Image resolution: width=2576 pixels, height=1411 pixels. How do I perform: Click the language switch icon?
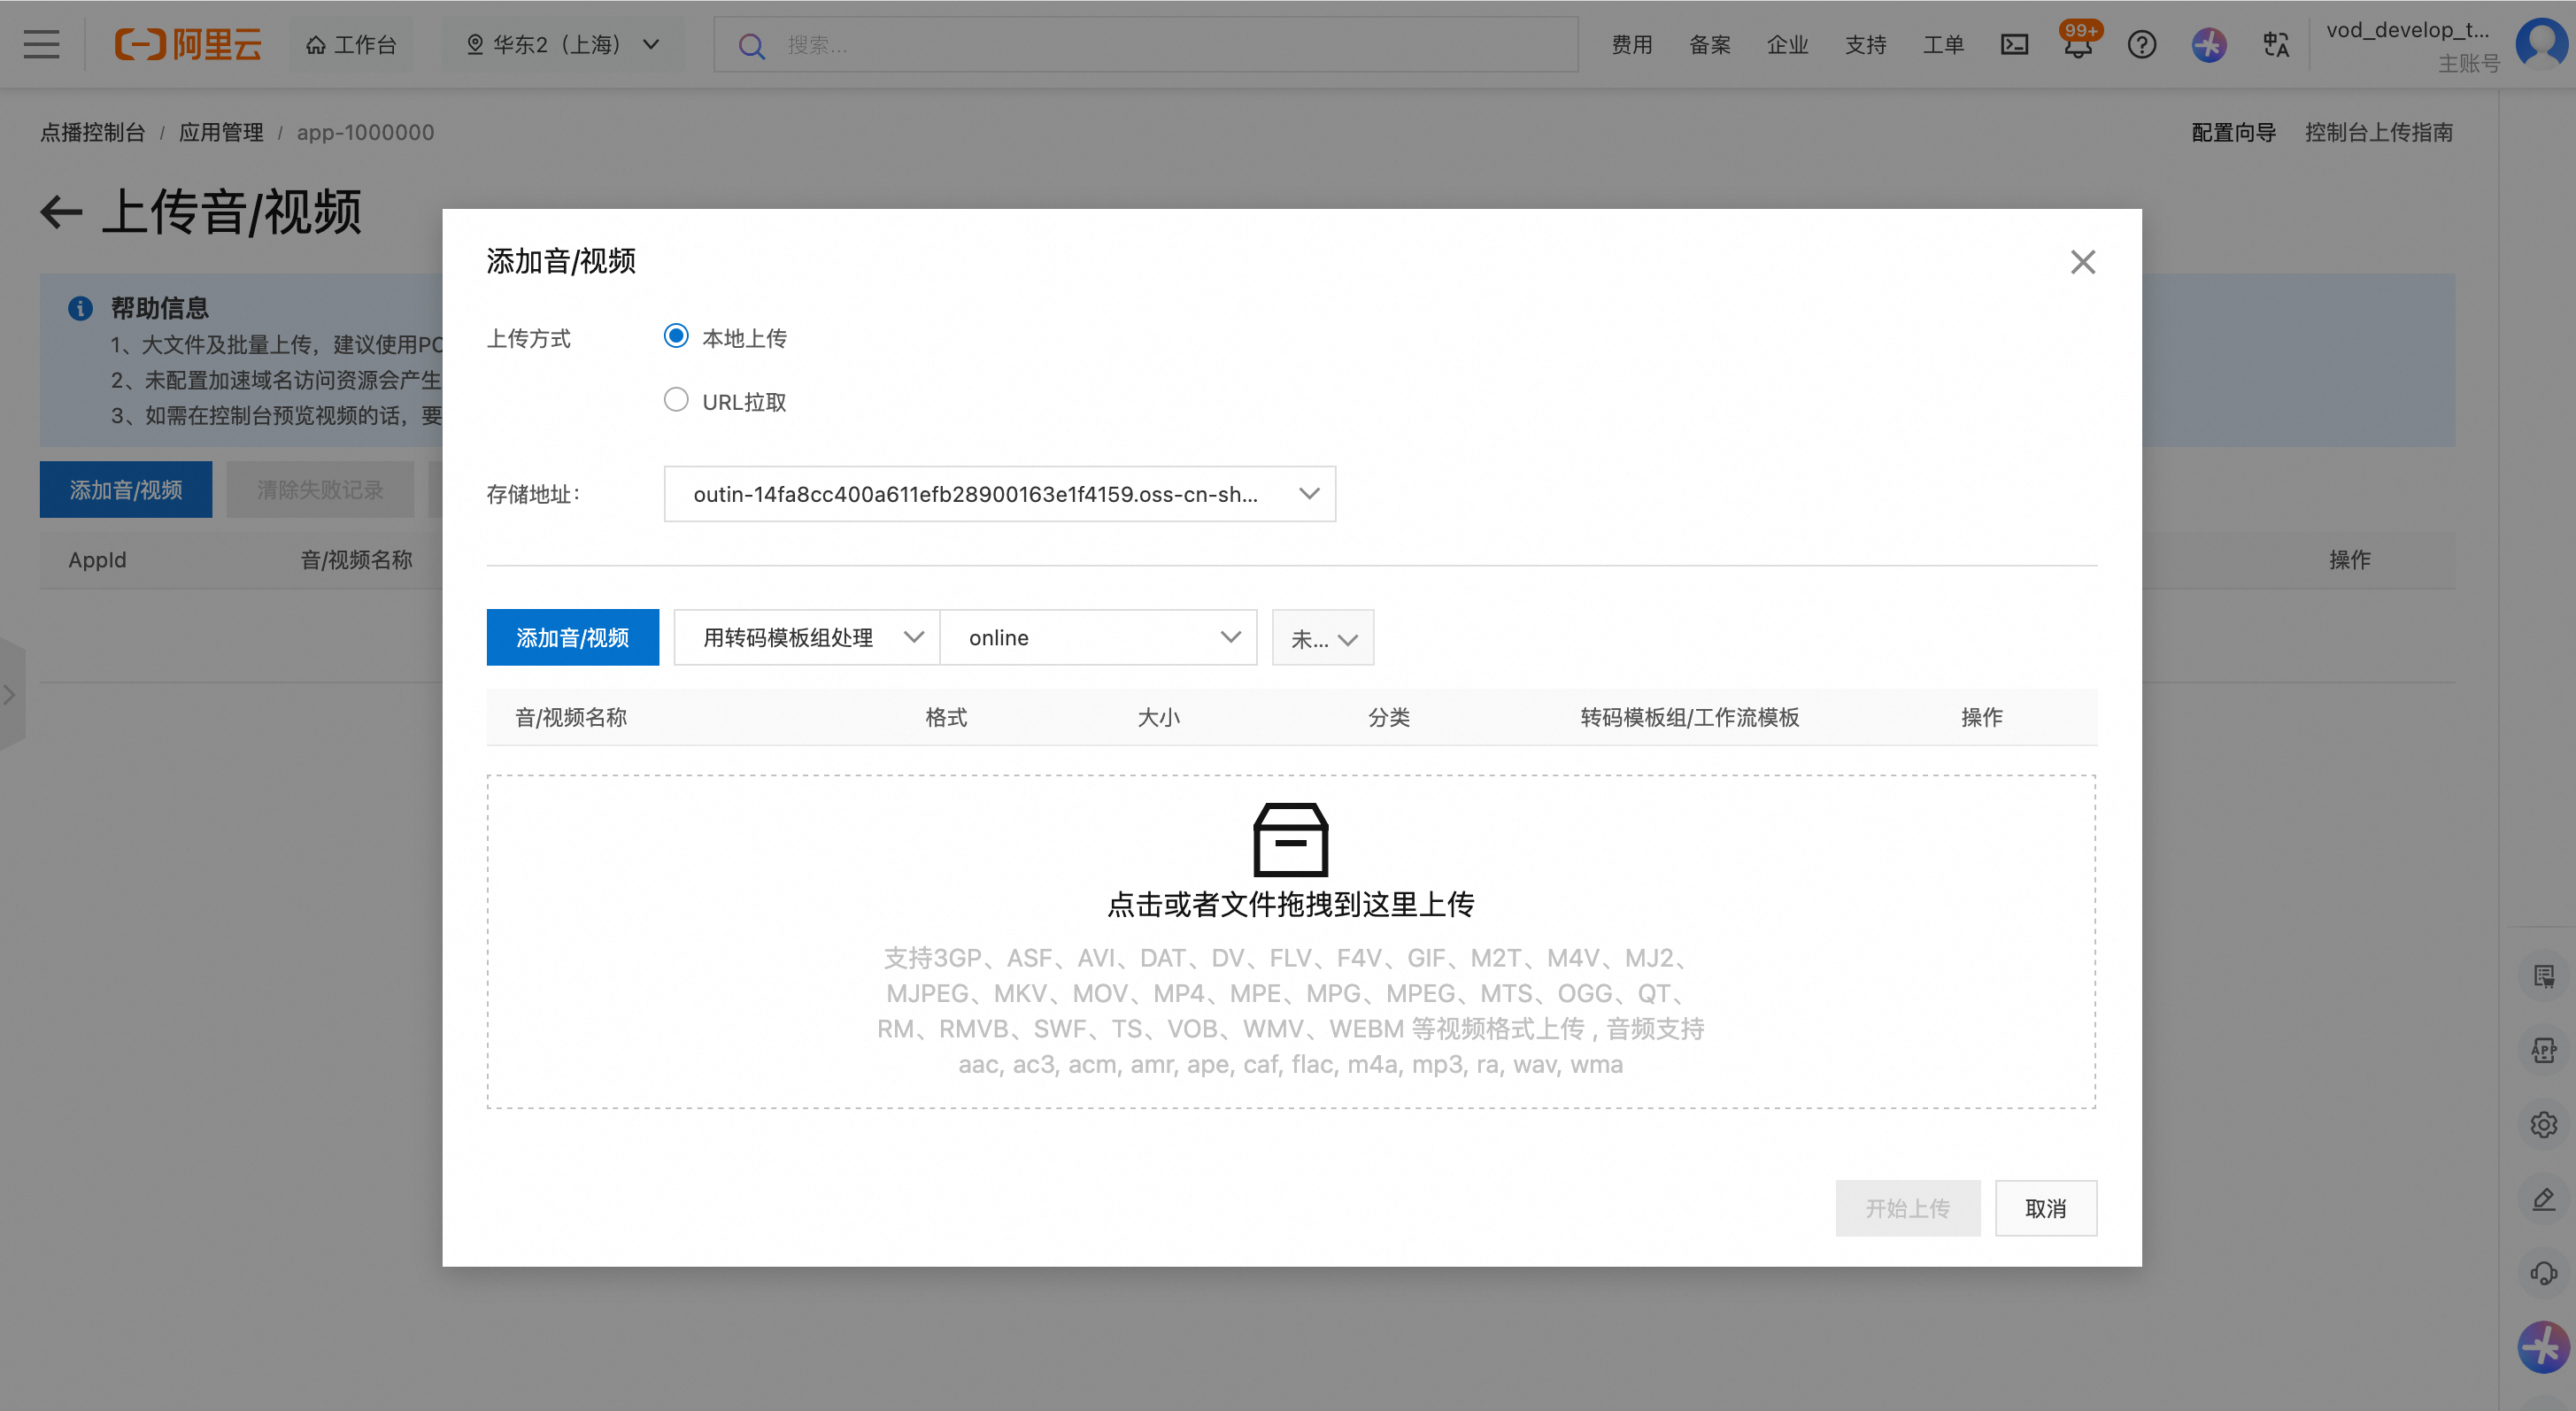[2276, 44]
